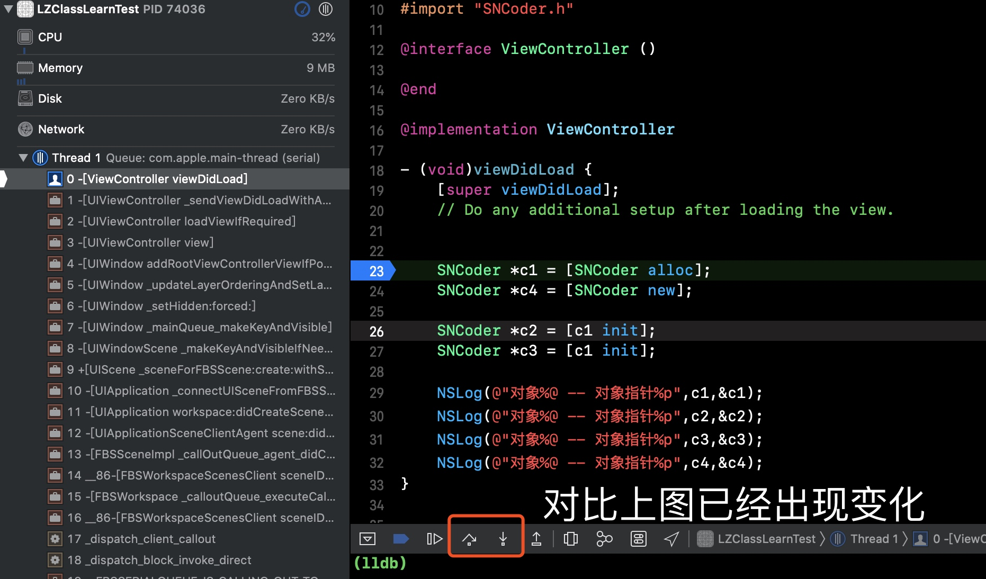The height and width of the screenshot is (579, 986).
Task: Select frame 11 workspace:didCreateScene...
Action: (175, 412)
